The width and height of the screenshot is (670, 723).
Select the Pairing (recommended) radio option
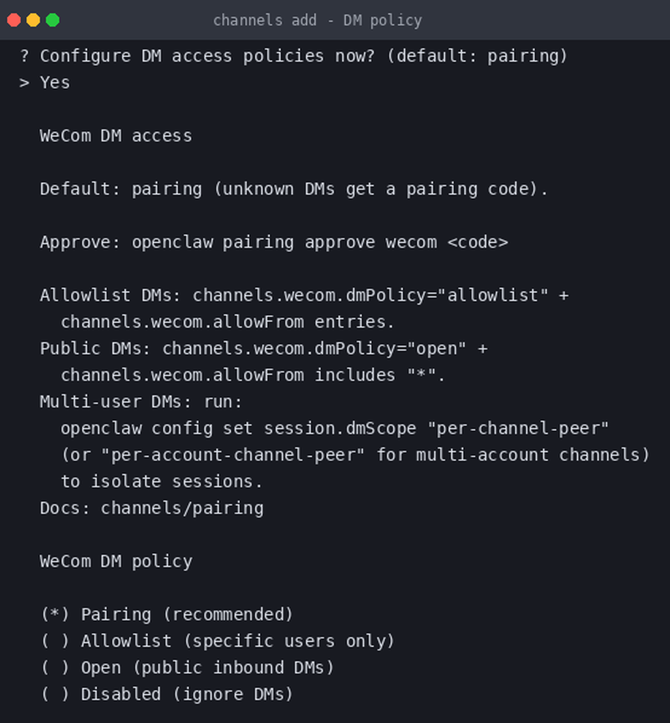tap(166, 615)
